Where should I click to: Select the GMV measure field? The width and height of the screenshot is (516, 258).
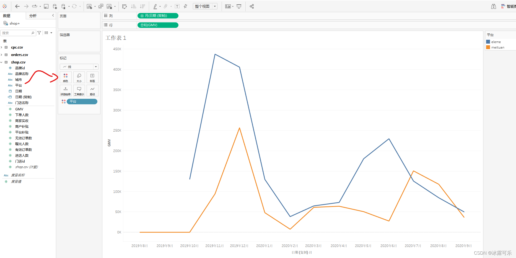point(19,109)
